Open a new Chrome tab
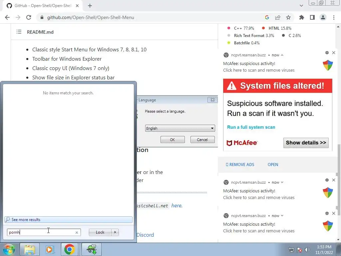 pyautogui.click(x=90, y=6)
